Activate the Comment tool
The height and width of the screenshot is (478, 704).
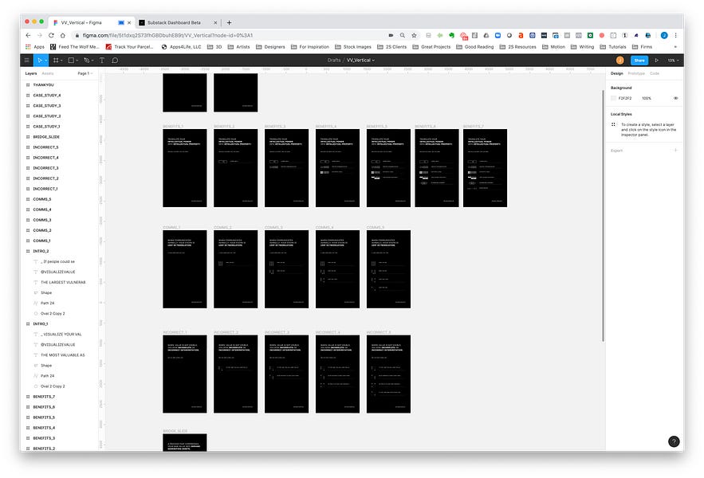(116, 61)
